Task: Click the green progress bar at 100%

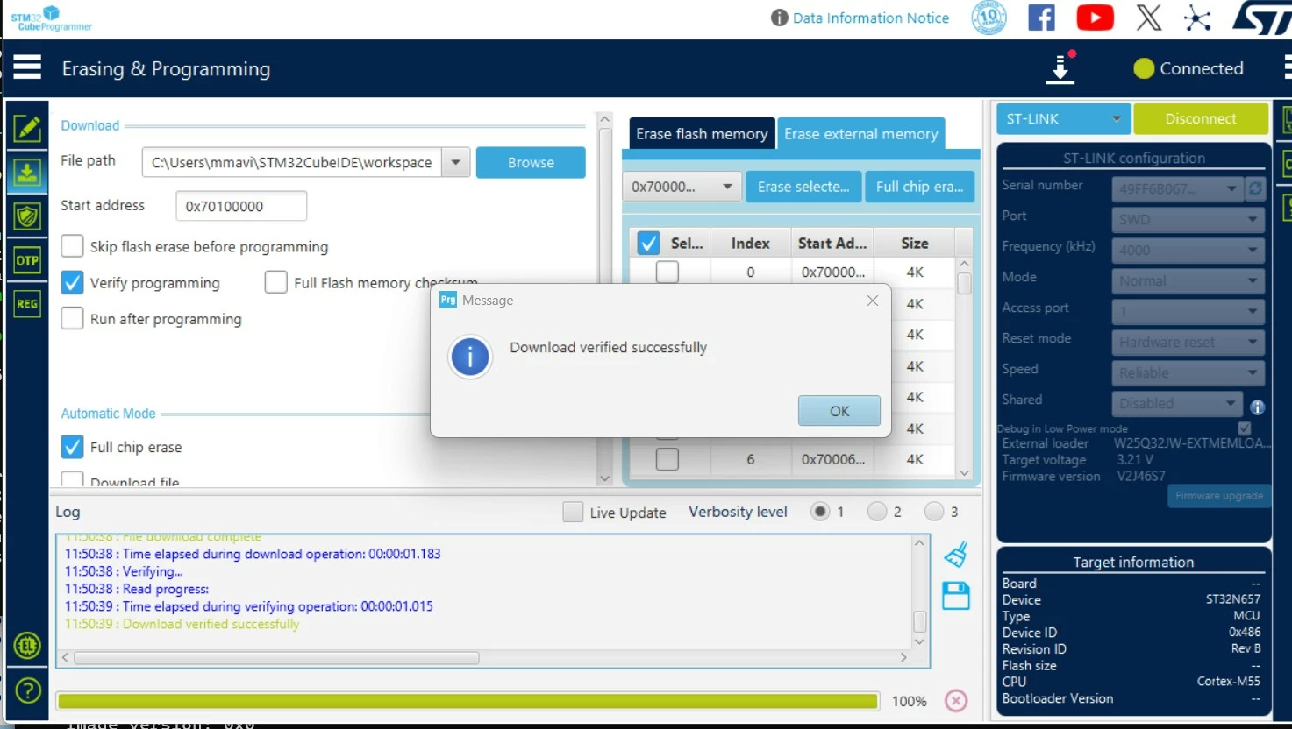Action: point(468,701)
